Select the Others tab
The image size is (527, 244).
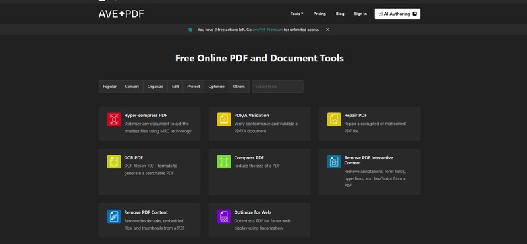239,87
